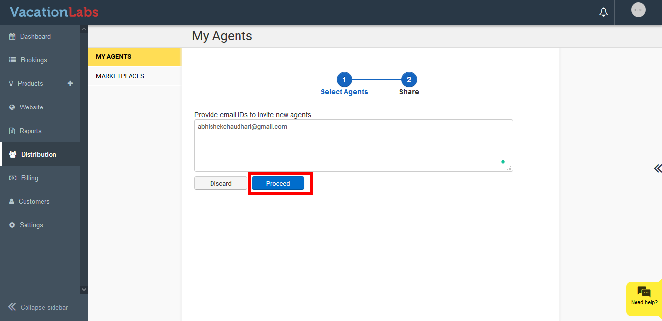Collapse sidebar using the bottom control
662x321 pixels.
point(38,307)
